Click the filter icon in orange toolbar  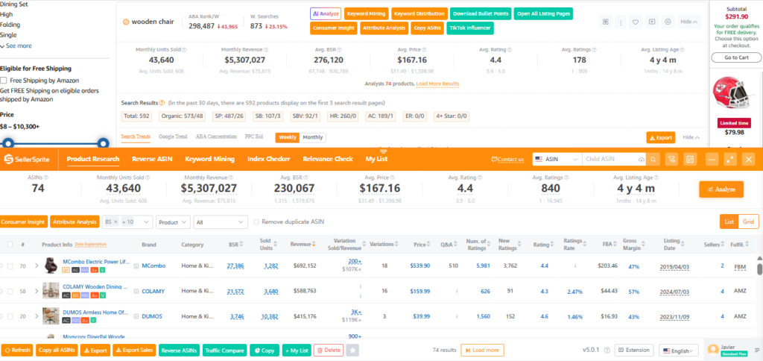[671, 159]
